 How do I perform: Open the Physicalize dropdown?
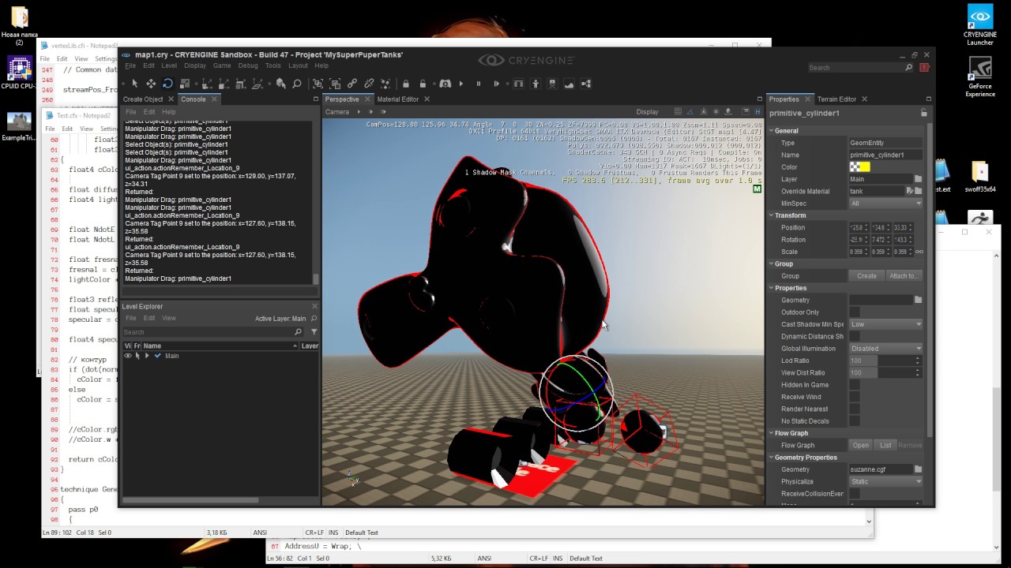pyautogui.click(x=885, y=481)
